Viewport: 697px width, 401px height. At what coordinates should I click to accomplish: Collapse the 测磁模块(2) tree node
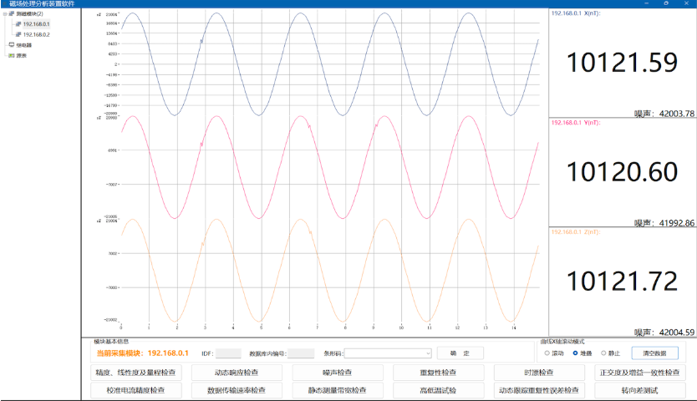pos(4,14)
